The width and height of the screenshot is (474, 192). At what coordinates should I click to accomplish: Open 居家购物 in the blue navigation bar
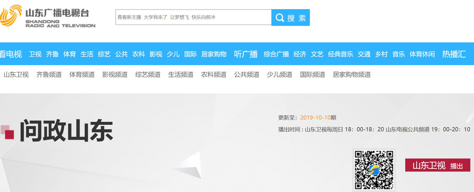pos(214,54)
